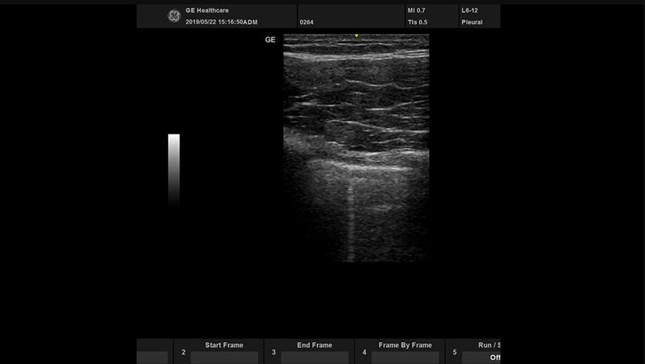The image size is (645, 364).
Task: Toggle the Run/Stop Off value
Action: pos(495,357)
